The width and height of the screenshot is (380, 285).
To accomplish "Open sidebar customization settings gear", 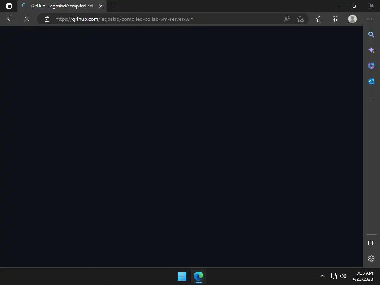I will (371, 259).
